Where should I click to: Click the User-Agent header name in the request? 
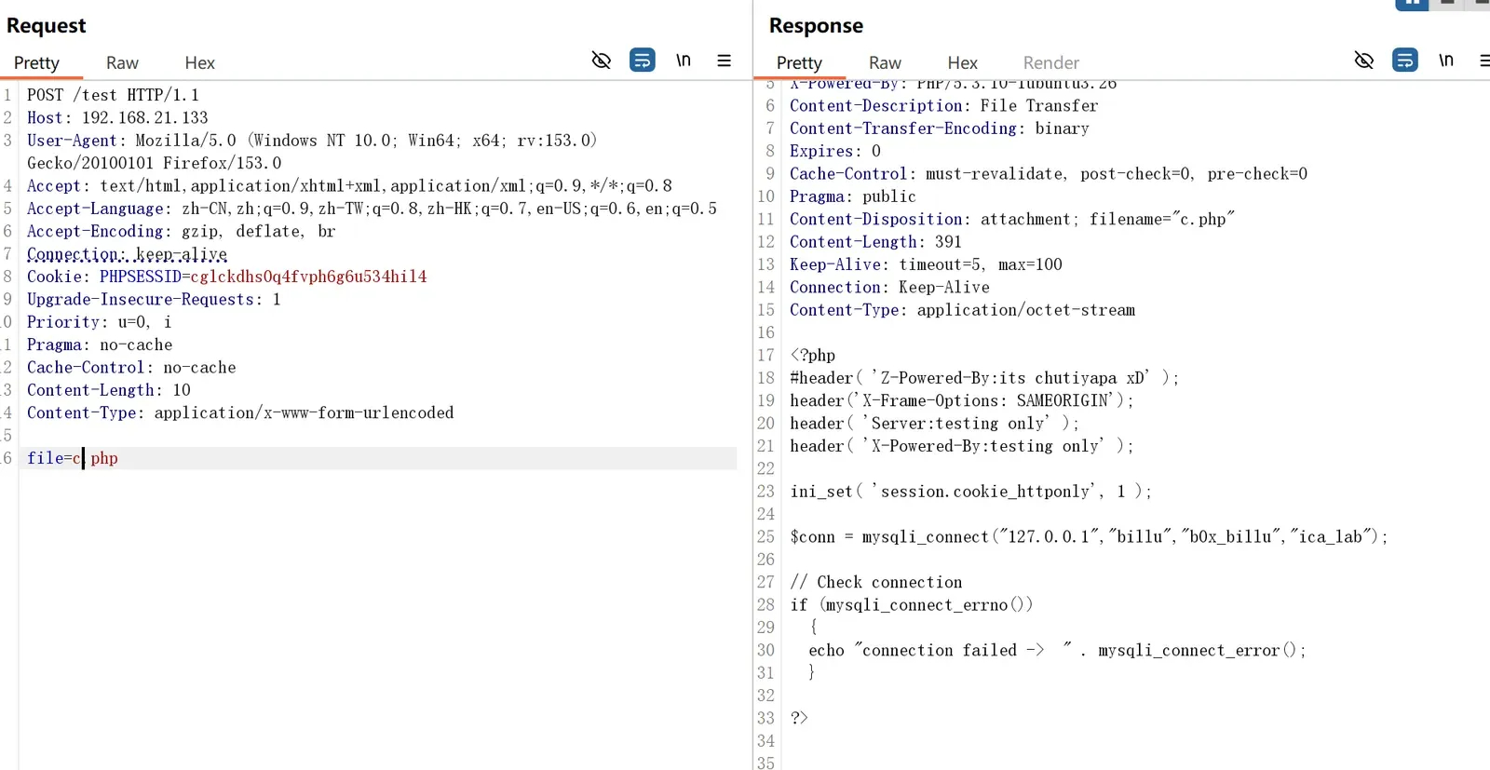[72, 141]
